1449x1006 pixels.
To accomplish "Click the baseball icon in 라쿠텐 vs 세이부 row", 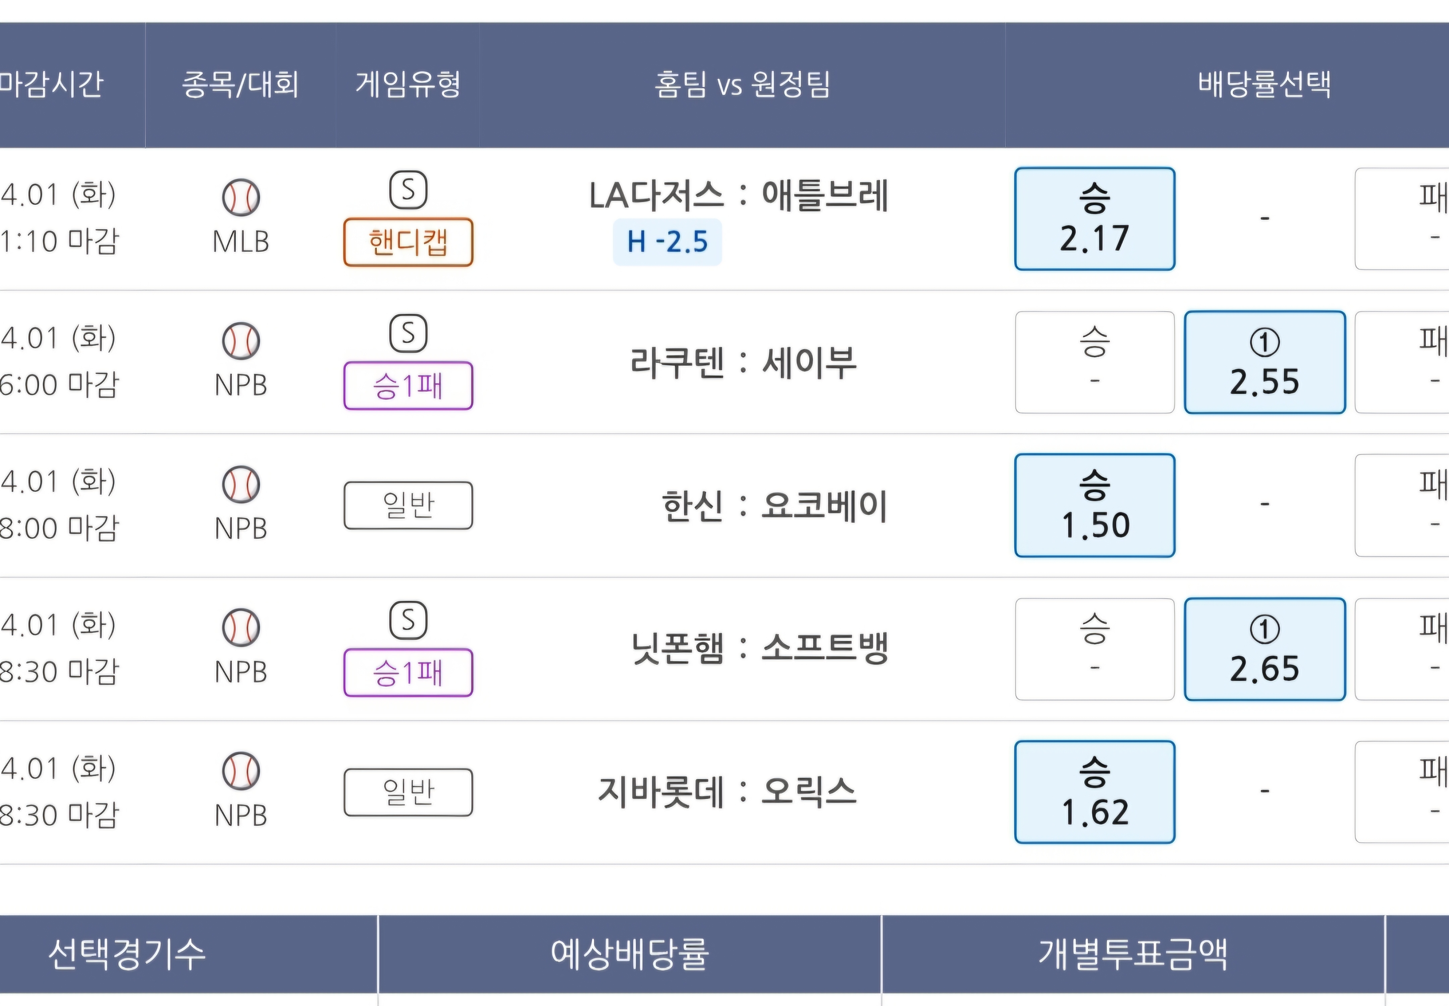I will [241, 341].
